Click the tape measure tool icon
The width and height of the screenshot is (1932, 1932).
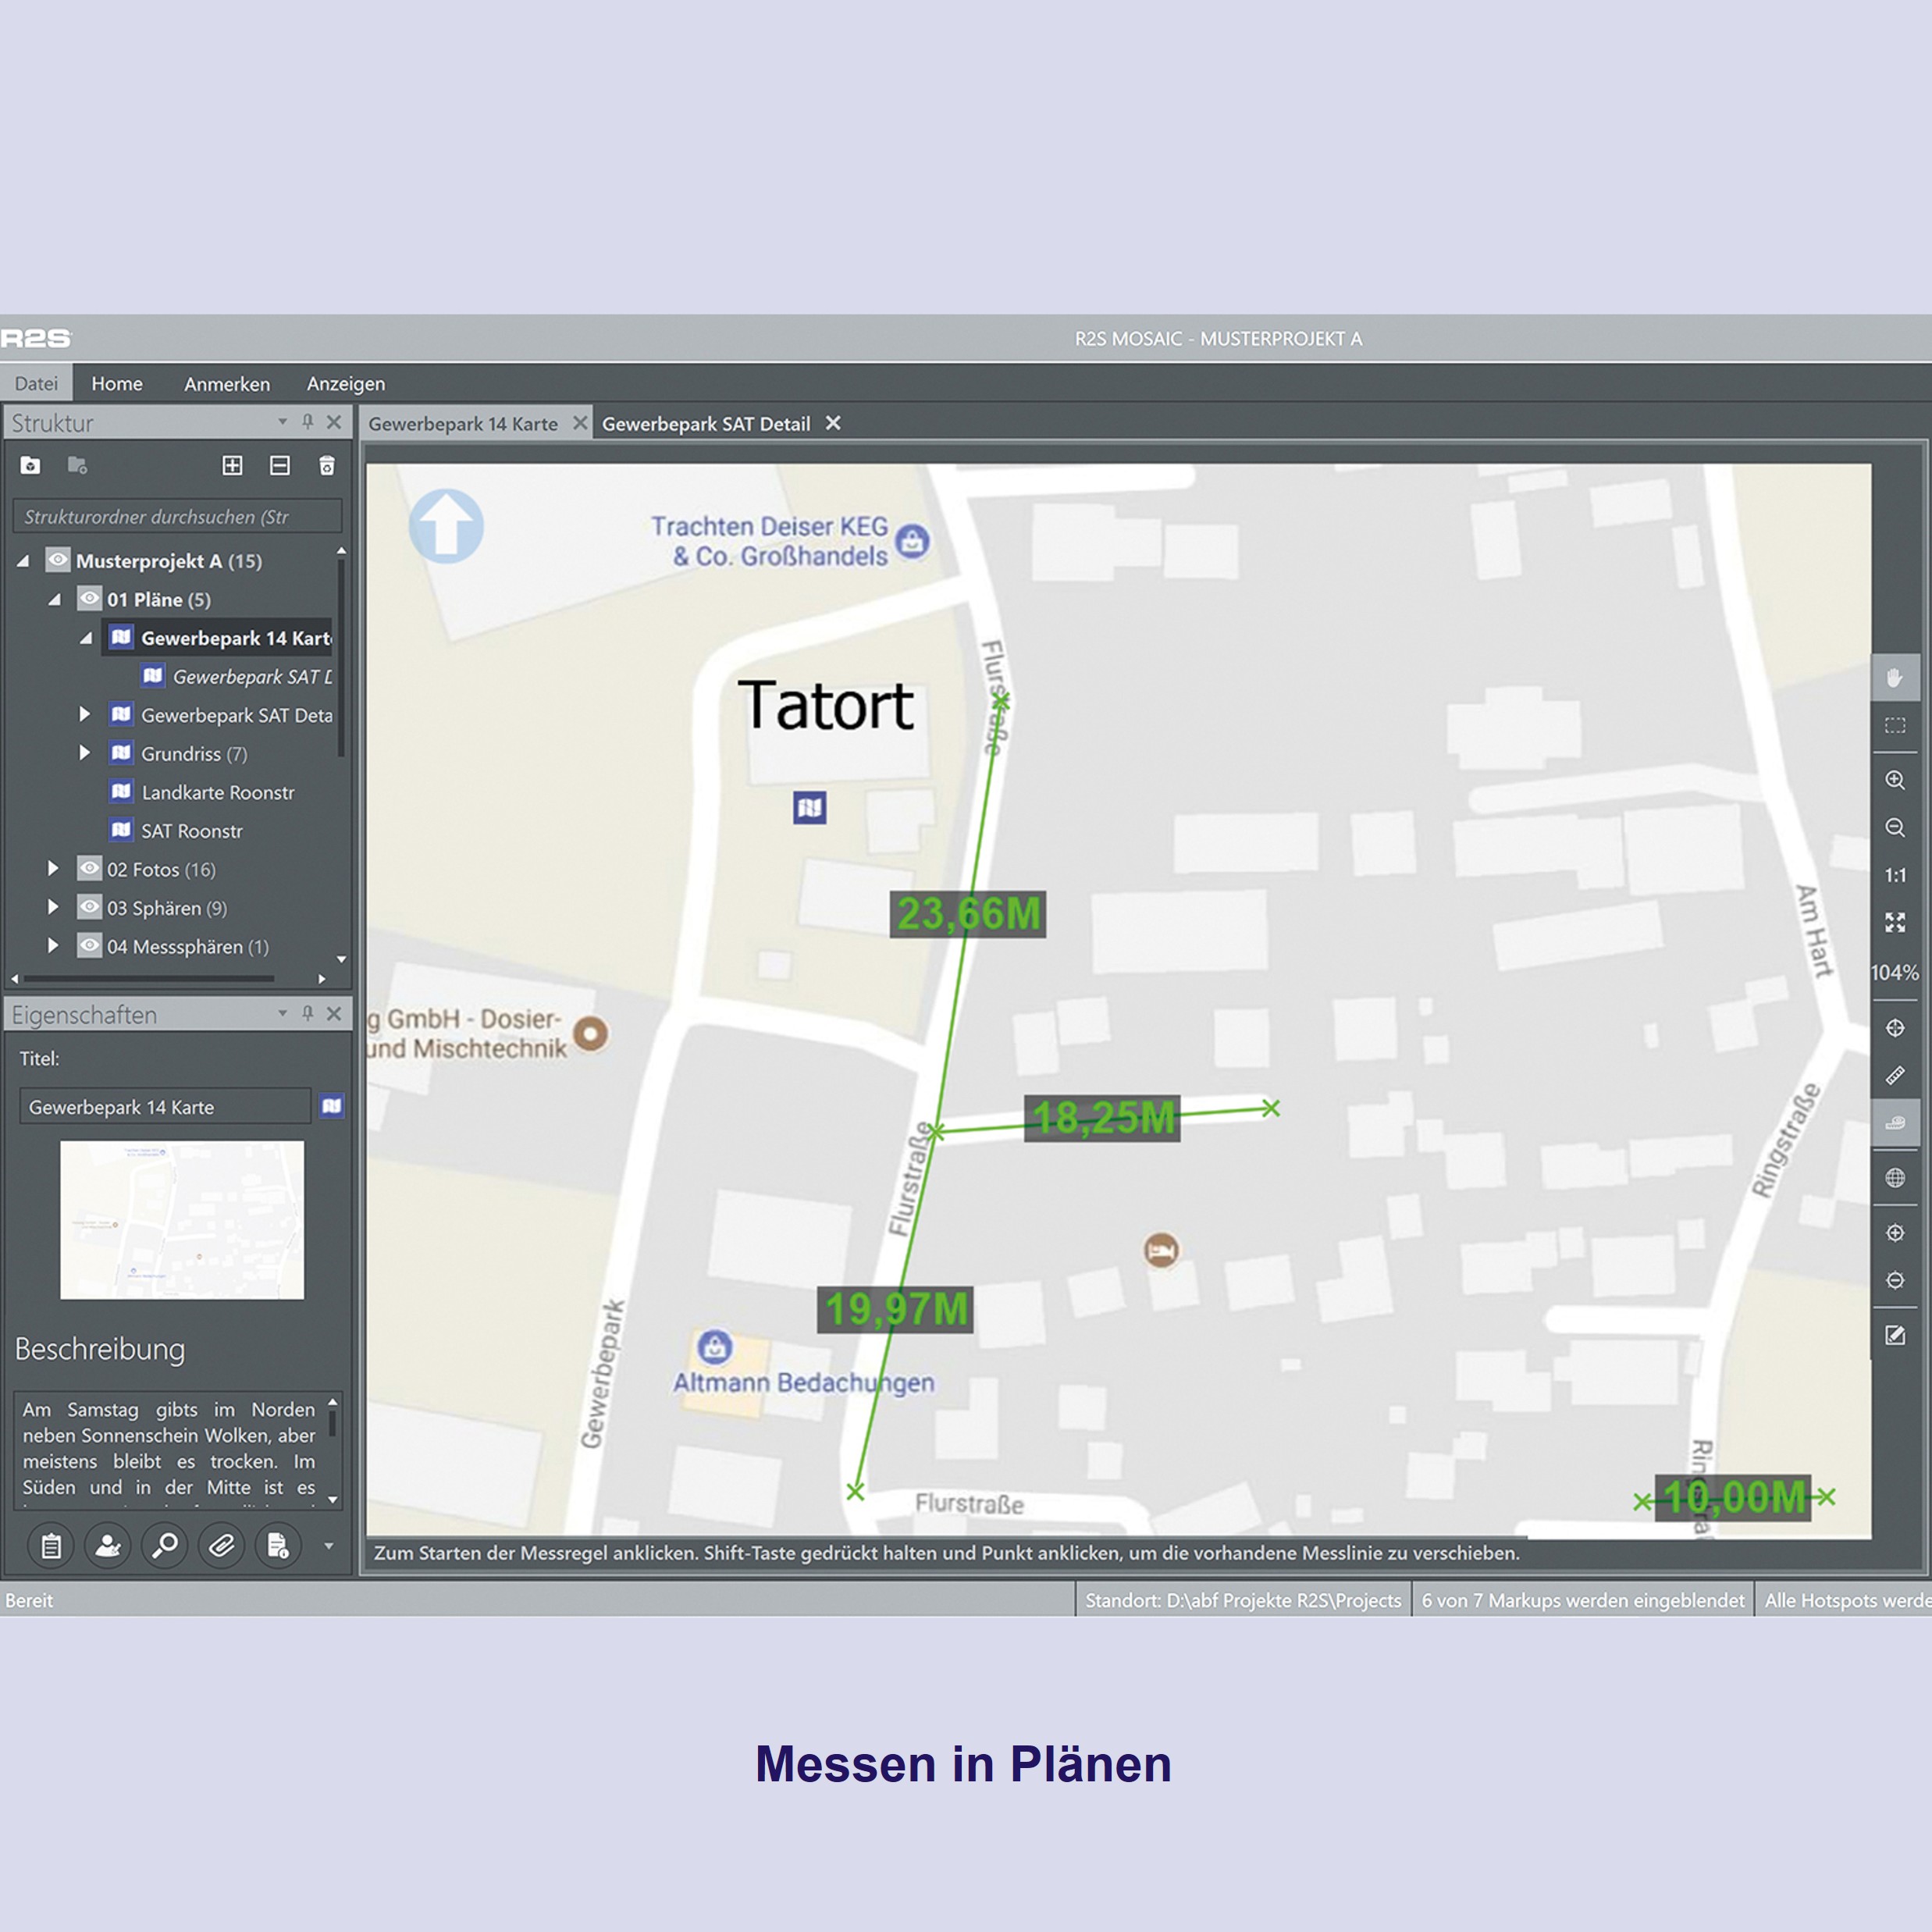pos(1894,1123)
